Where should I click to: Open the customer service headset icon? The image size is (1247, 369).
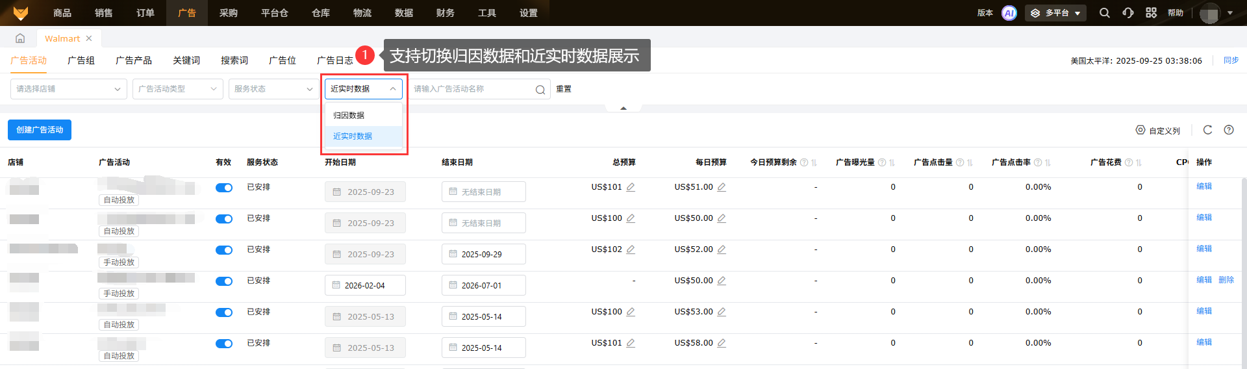coord(1128,13)
